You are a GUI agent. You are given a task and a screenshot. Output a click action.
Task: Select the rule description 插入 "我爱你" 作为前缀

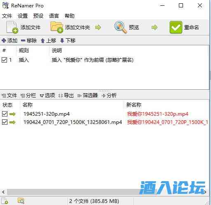point(92,60)
